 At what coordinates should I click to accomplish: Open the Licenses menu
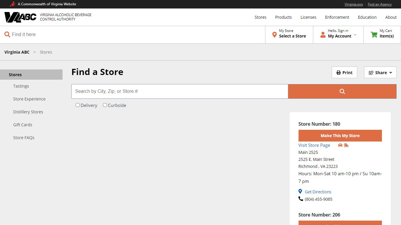click(308, 17)
